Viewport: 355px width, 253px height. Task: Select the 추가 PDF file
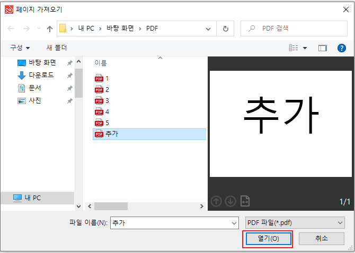click(x=149, y=134)
